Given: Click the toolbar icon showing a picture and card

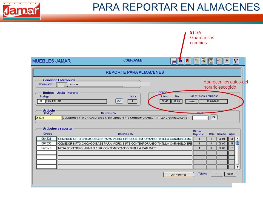Looking at the screenshot, I should pyautogui.click(x=211, y=61).
